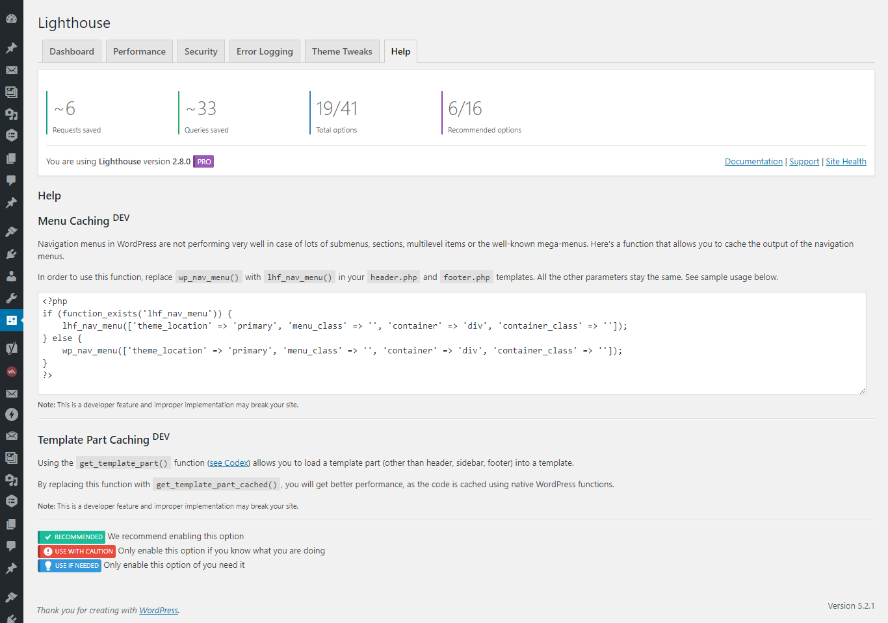Switch to the Dashboard tab
Screen dimensions: 888x623
(x=72, y=51)
